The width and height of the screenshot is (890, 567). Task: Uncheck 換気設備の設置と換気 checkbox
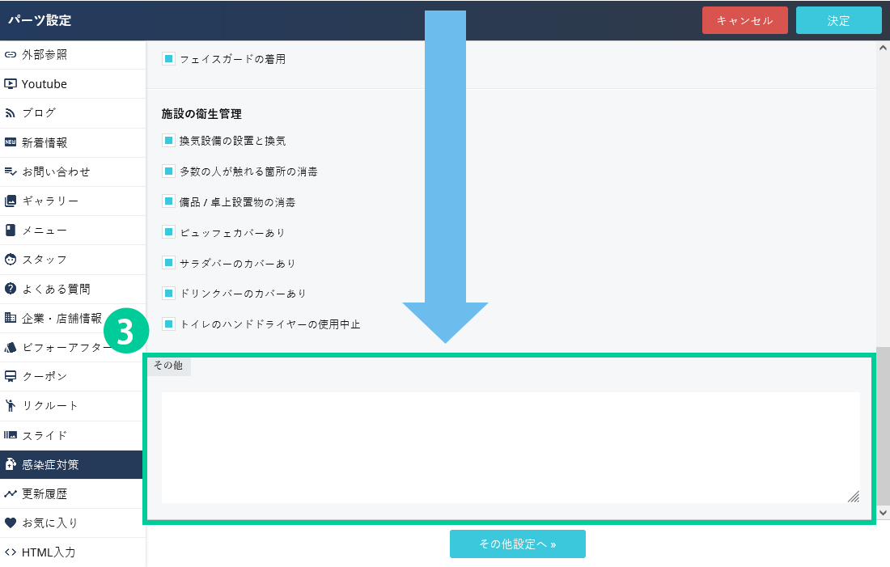tap(168, 141)
